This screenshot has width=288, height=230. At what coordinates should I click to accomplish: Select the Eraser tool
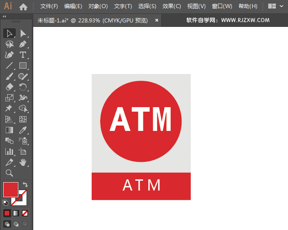[9, 87]
